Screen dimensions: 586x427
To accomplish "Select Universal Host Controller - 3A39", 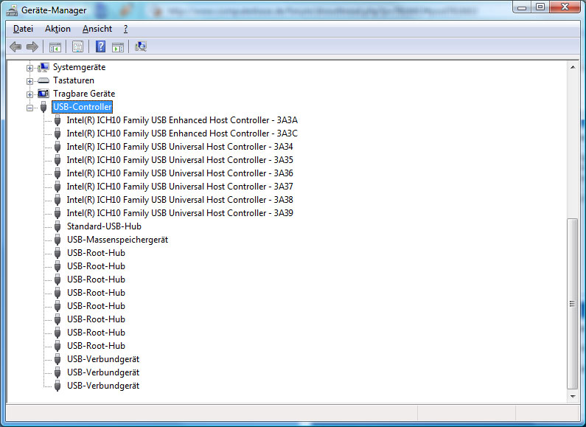I will click(180, 213).
